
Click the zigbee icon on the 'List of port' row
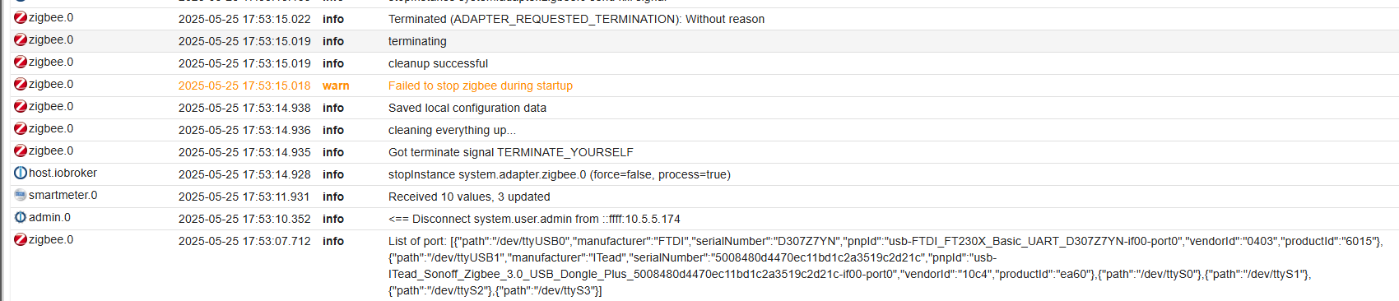tap(21, 239)
